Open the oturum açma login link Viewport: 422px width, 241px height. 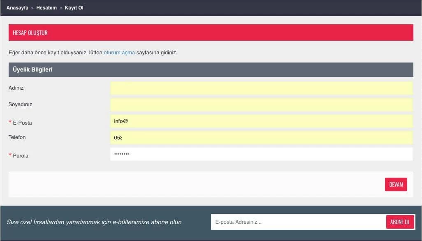pos(118,52)
